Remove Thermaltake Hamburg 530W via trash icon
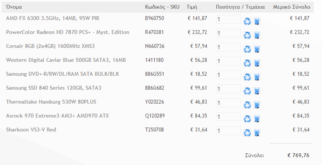This screenshot has height=165, width=322. point(257,105)
